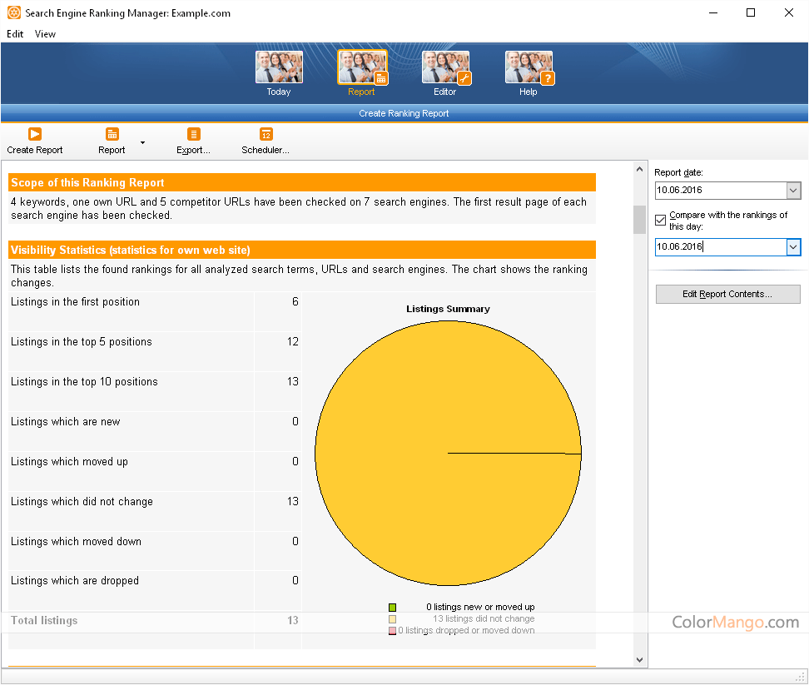The image size is (809, 685).
Task: Click the scrollbar down arrow
Action: [x=639, y=659]
